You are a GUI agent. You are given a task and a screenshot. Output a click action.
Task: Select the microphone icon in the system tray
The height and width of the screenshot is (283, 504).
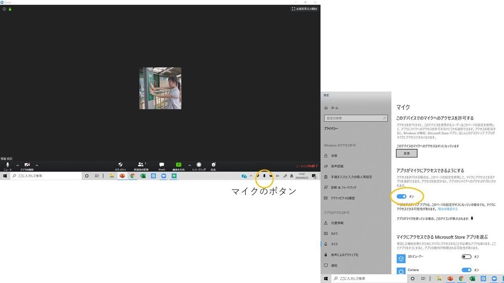pos(264,176)
